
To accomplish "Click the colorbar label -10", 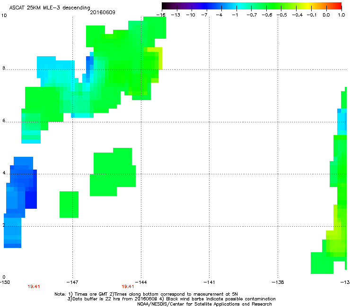I will [x=191, y=15].
